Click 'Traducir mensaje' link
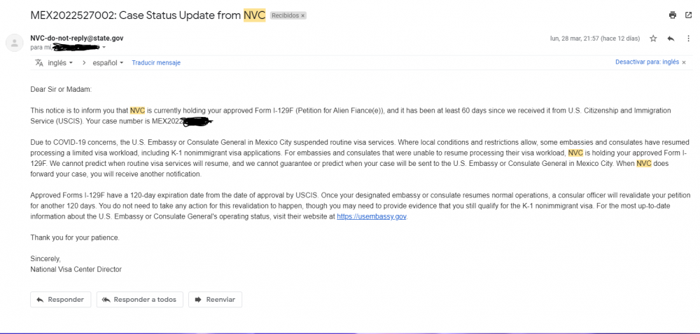Screen dimensions: 700x334 [x=156, y=63]
